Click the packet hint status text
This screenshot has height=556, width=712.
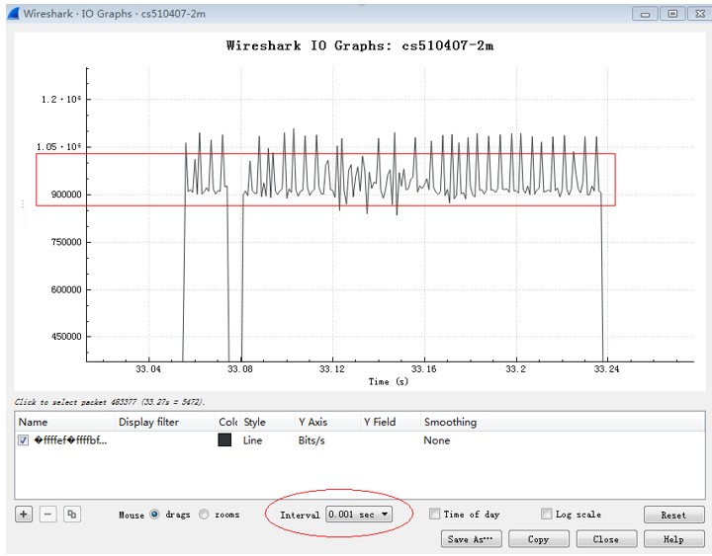pos(110,402)
